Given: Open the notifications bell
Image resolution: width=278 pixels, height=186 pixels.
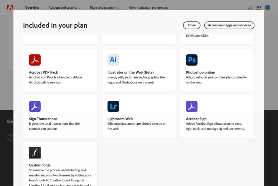Looking at the screenshot, I should (x=250, y=8).
